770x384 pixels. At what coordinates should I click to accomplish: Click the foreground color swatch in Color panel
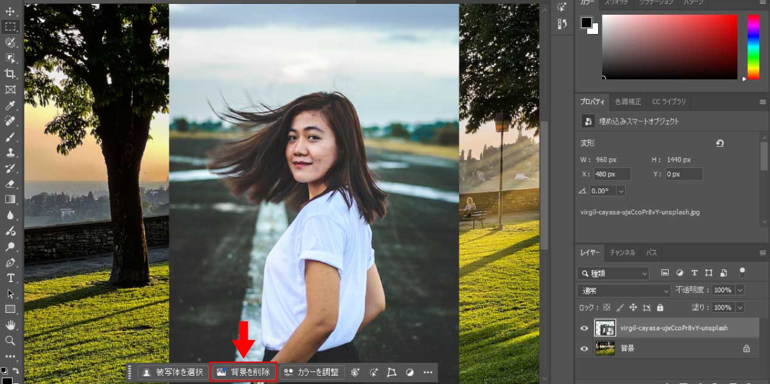pos(586,23)
